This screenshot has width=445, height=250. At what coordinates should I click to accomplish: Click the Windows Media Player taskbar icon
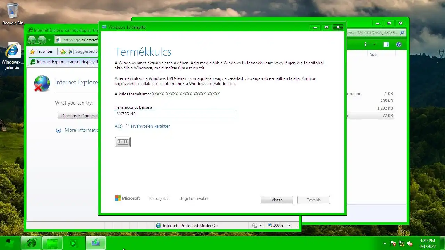click(x=73, y=243)
